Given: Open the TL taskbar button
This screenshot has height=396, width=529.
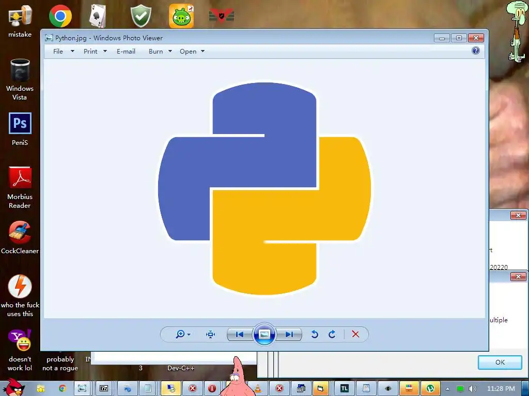Looking at the screenshot, I should tap(344, 389).
